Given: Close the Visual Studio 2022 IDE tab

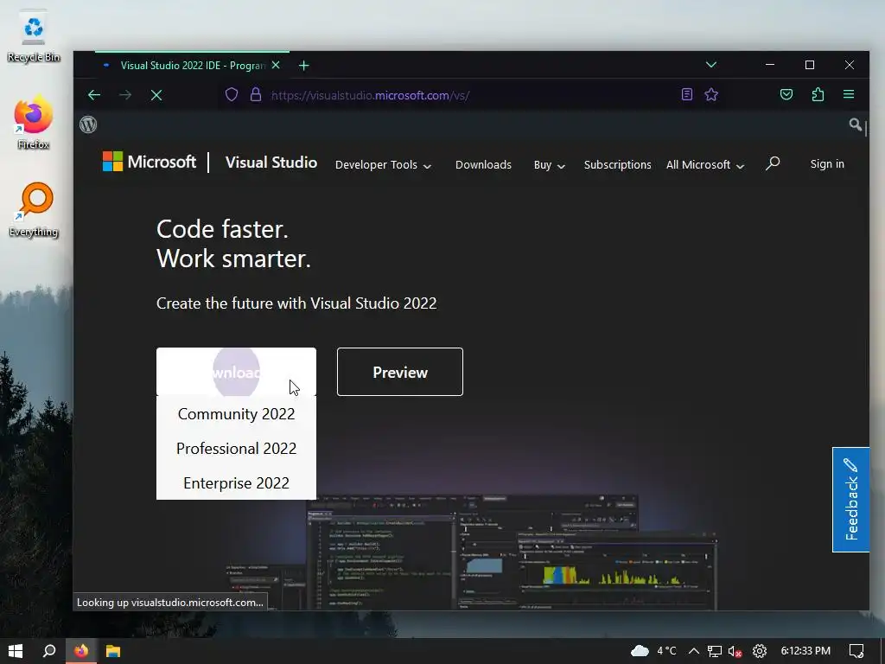Looking at the screenshot, I should [276, 66].
